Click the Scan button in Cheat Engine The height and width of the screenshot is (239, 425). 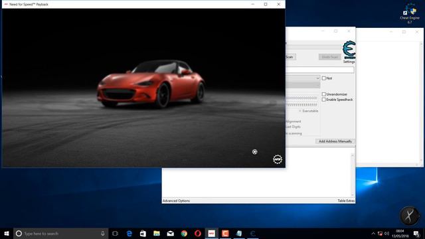291,57
